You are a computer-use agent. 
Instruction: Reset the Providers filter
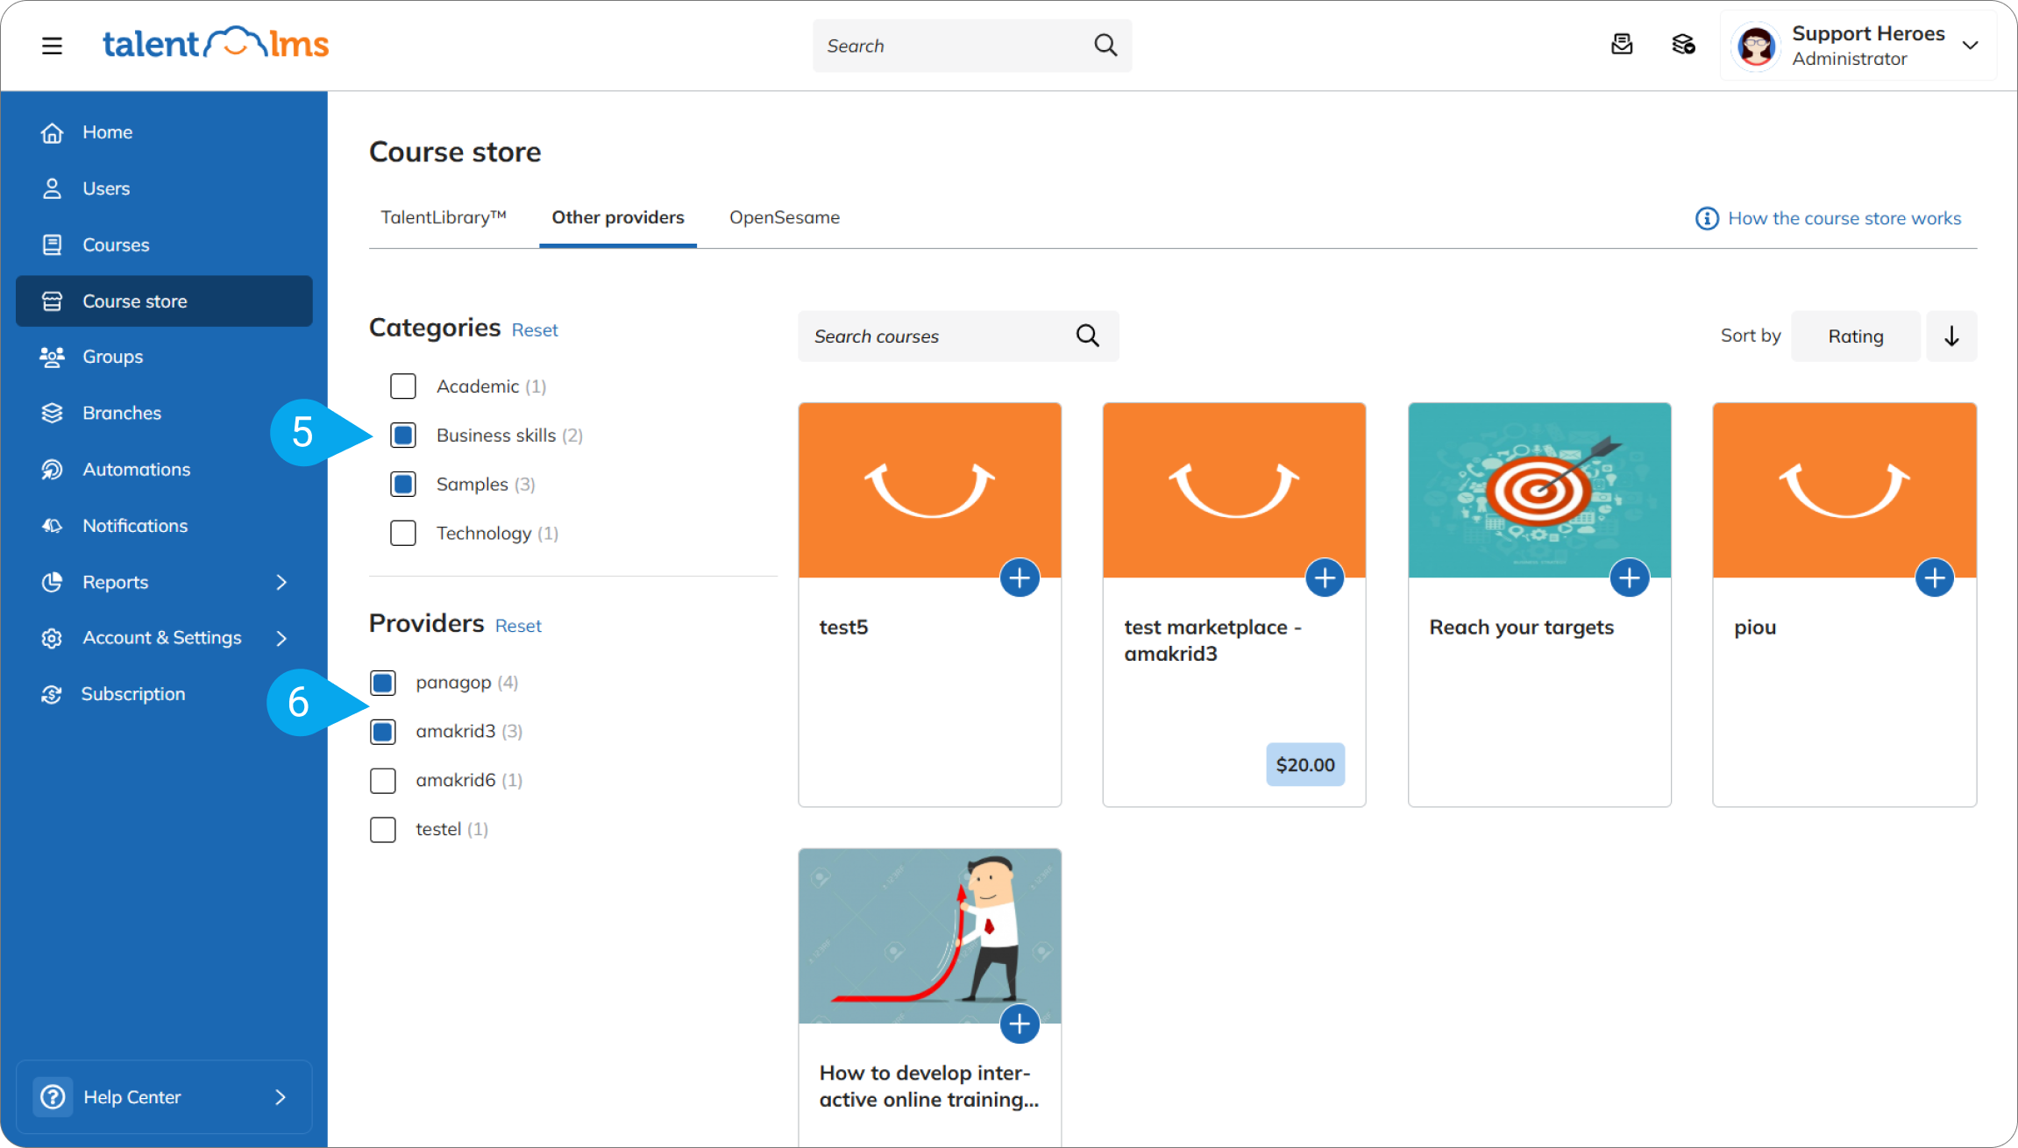click(x=518, y=626)
